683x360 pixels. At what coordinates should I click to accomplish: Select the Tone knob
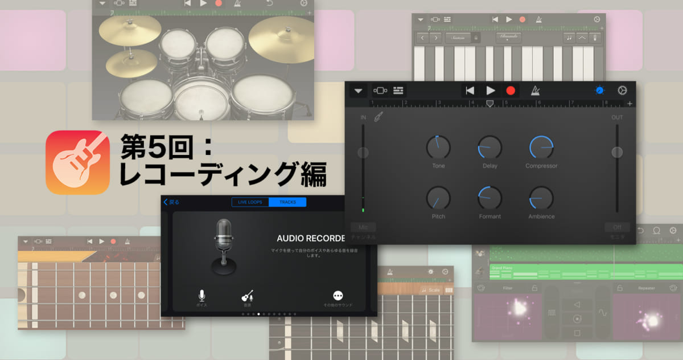[438, 148]
